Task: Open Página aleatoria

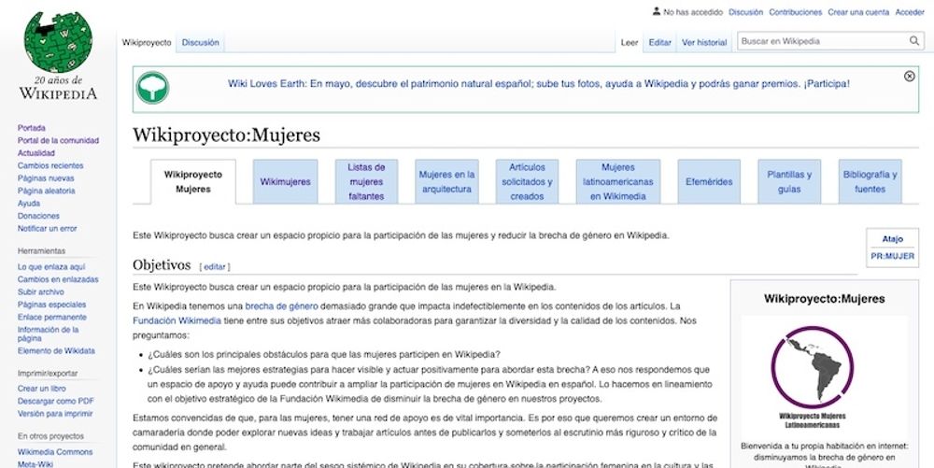Action: coord(46,191)
